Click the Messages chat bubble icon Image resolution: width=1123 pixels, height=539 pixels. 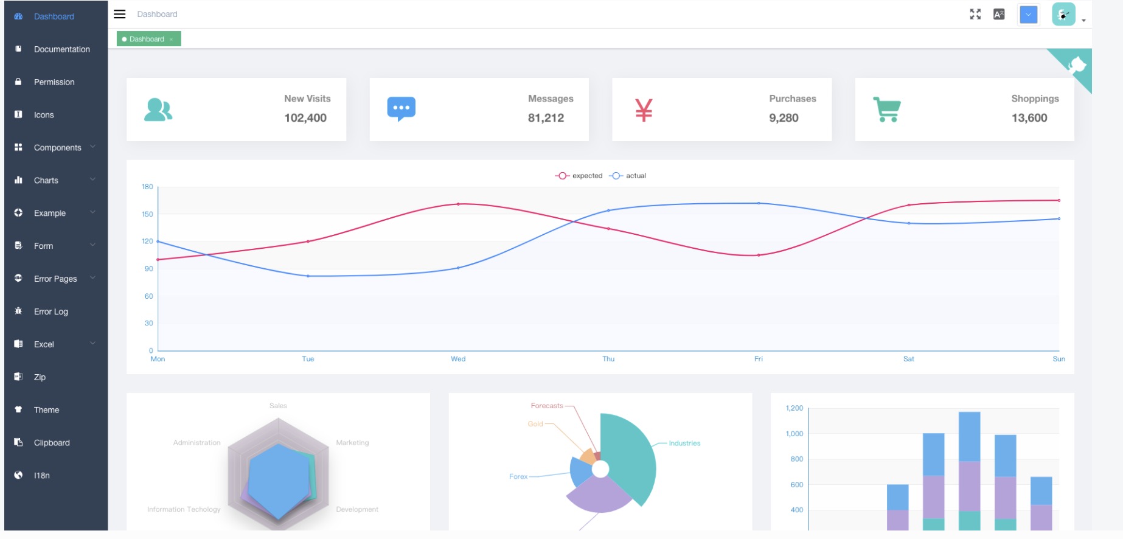pos(401,109)
